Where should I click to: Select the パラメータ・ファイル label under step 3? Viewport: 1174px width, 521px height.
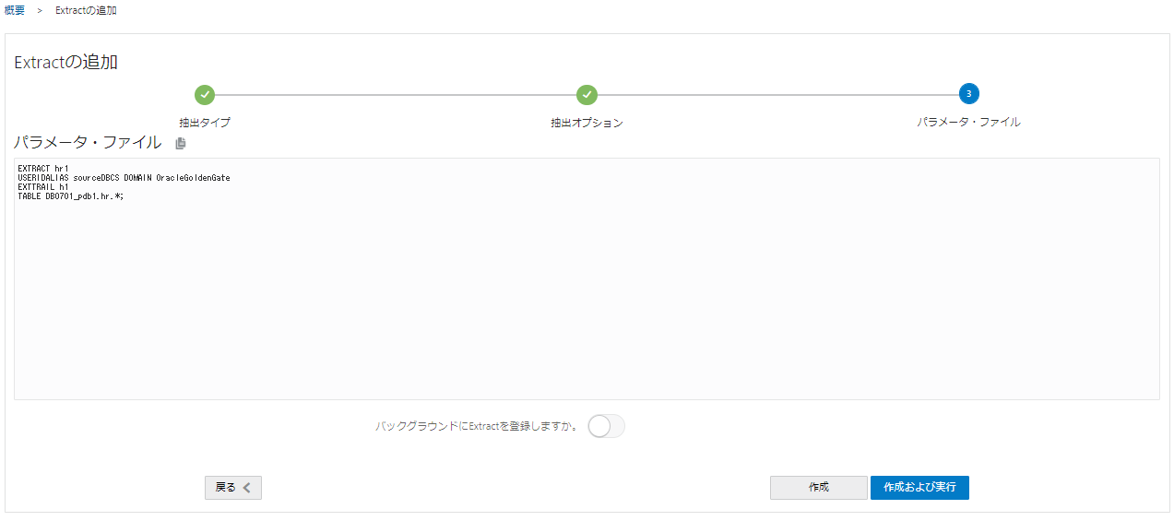(968, 122)
